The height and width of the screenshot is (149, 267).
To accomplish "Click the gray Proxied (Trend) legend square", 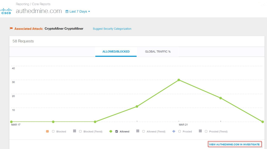I will tap(200, 131).
